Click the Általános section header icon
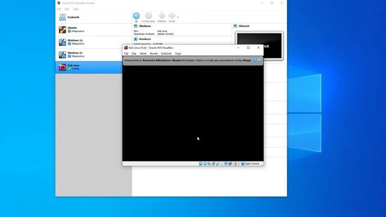Image resolution: width=386 pixels, height=217 pixels. (x=136, y=26)
